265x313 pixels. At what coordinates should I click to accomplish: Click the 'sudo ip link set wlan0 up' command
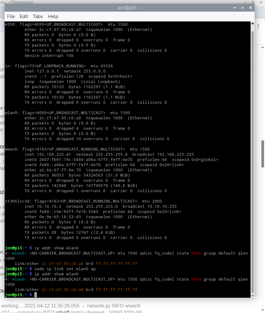(65, 269)
